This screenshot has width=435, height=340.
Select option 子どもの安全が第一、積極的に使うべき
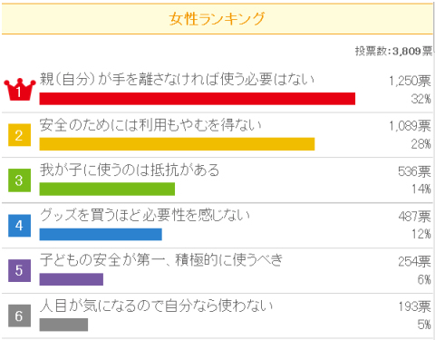(x=161, y=260)
